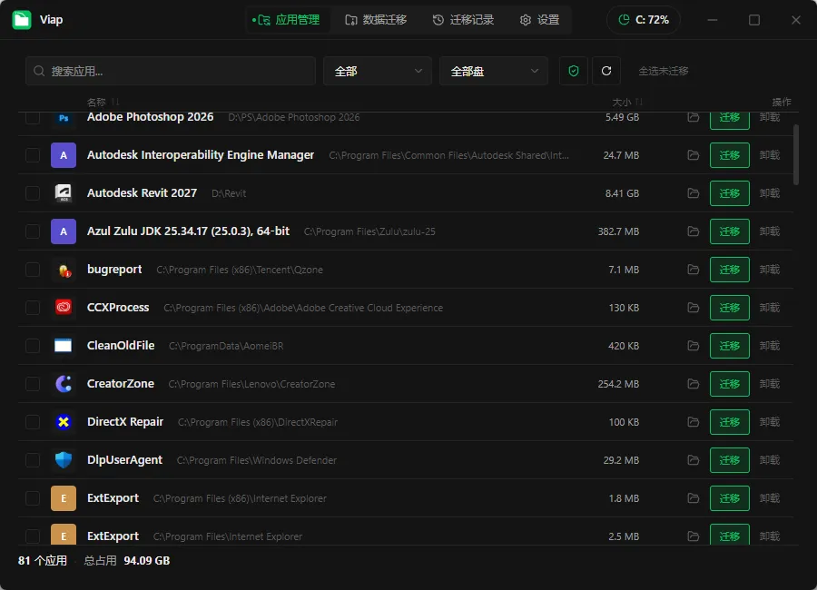Open folder location for CleanOldFile
The height and width of the screenshot is (590, 817).
tap(693, 346)
